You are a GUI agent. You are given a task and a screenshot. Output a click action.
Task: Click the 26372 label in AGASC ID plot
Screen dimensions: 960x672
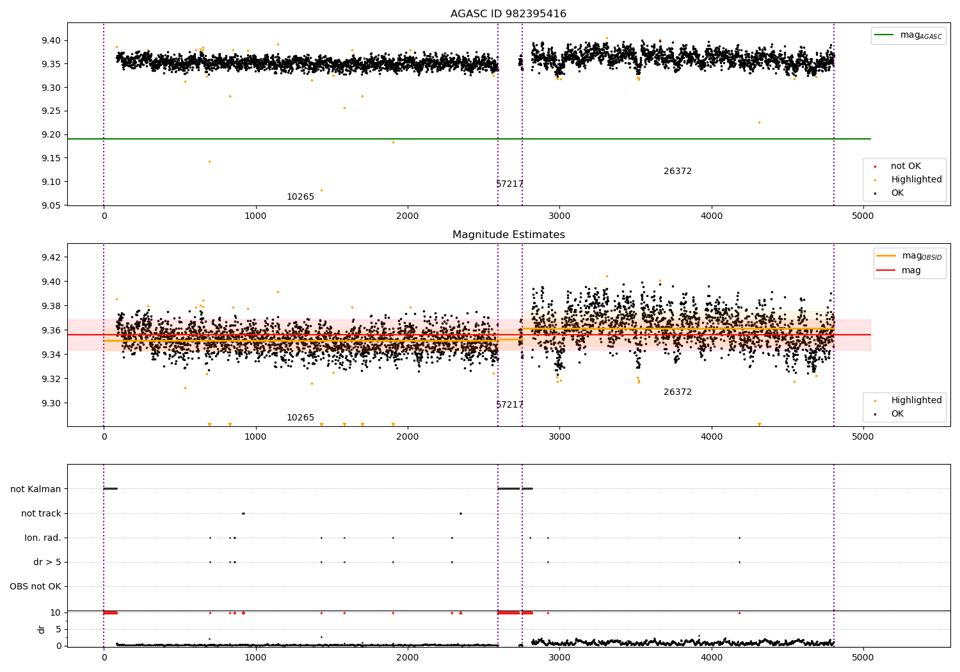(x=677, y=172)
